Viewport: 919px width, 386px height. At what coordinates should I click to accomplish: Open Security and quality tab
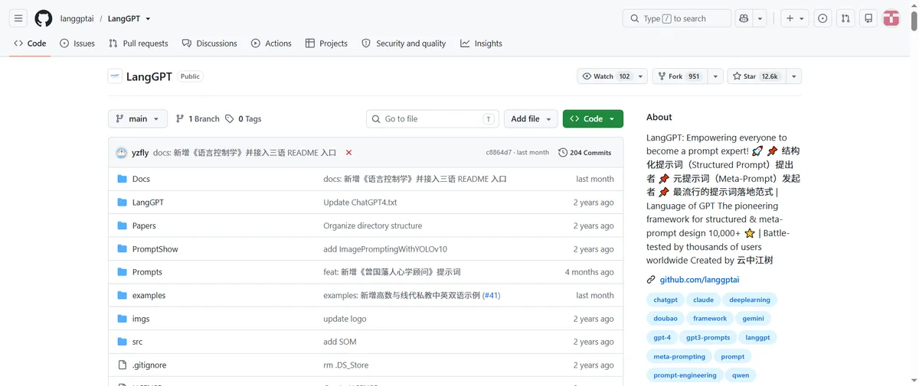[x=404, y=44]
